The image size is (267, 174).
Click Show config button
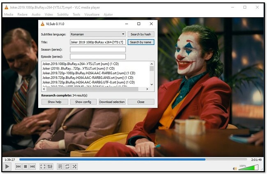pyautogui.click(x=83, y=102)
